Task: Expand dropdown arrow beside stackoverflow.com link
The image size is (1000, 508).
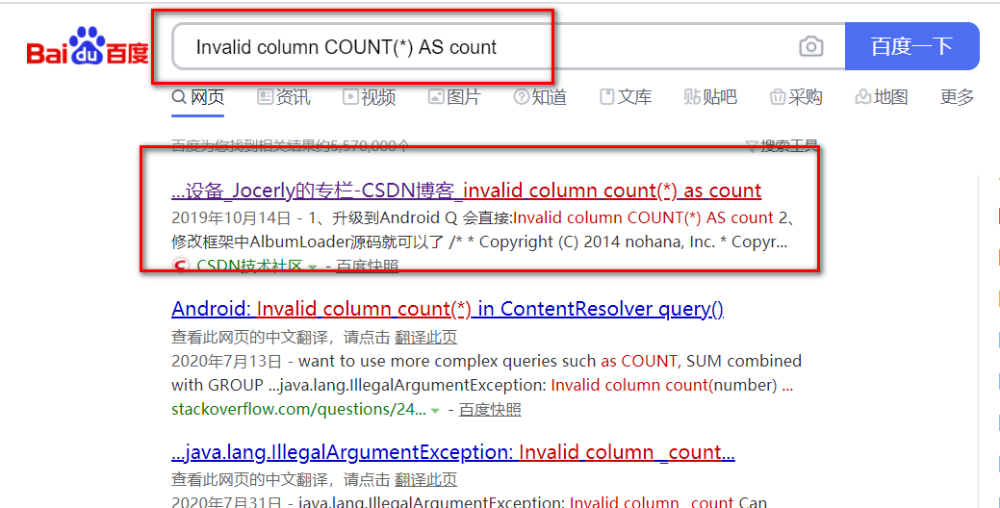Action: click(435, 411)
